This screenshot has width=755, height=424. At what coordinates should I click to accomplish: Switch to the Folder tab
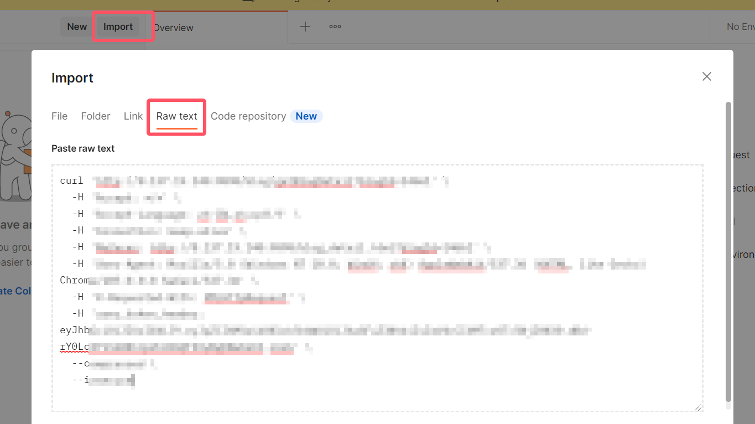coord(96,116)
